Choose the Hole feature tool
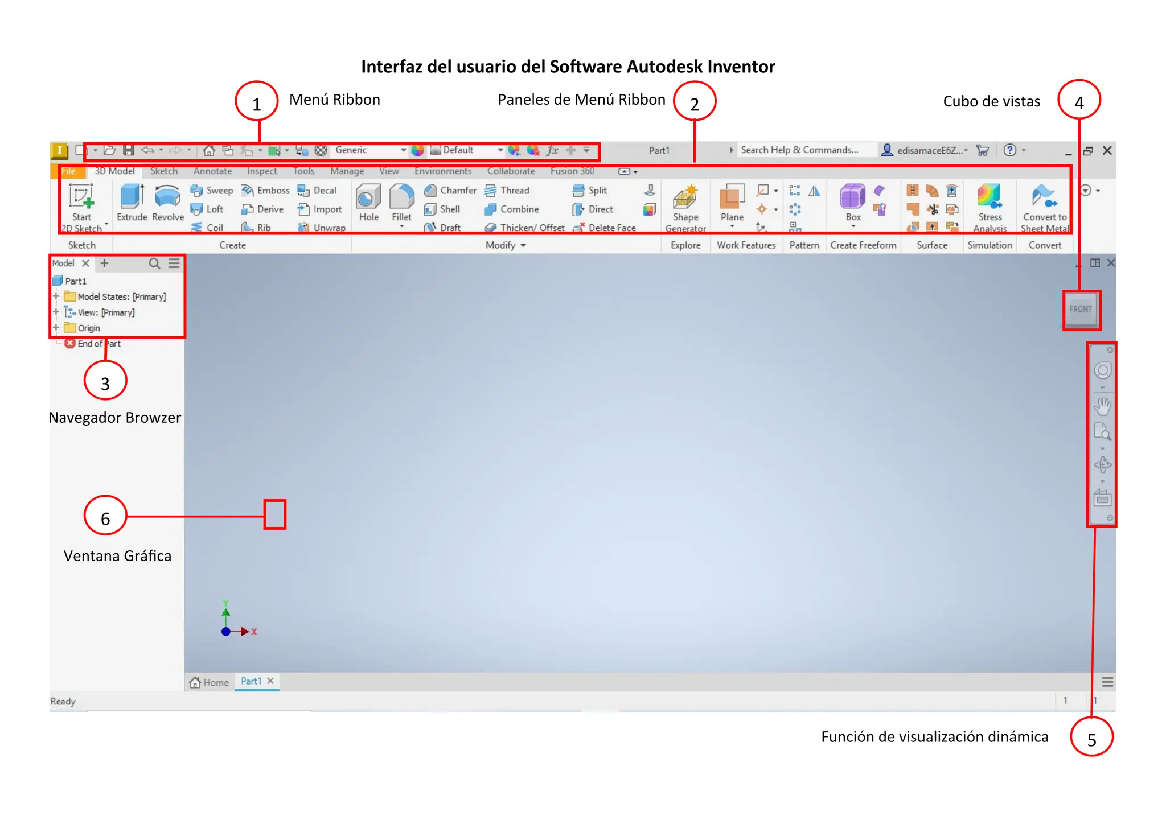The height and width of the screenshot is (824, 1166). point(369,203)
